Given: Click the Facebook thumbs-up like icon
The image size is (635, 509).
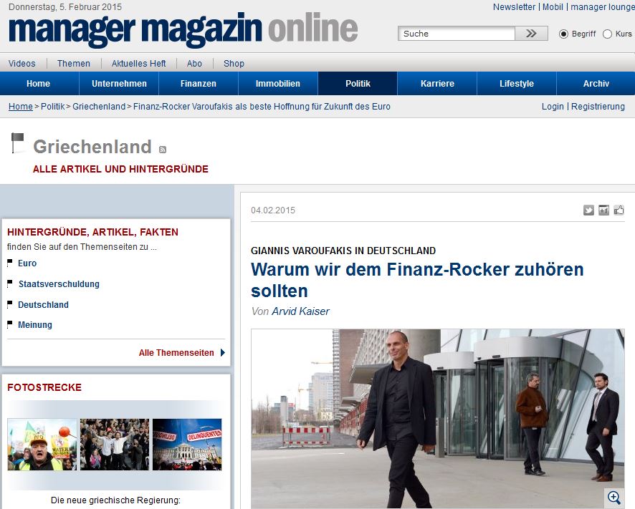Looking at the screenshot, I should pos(619,210).
